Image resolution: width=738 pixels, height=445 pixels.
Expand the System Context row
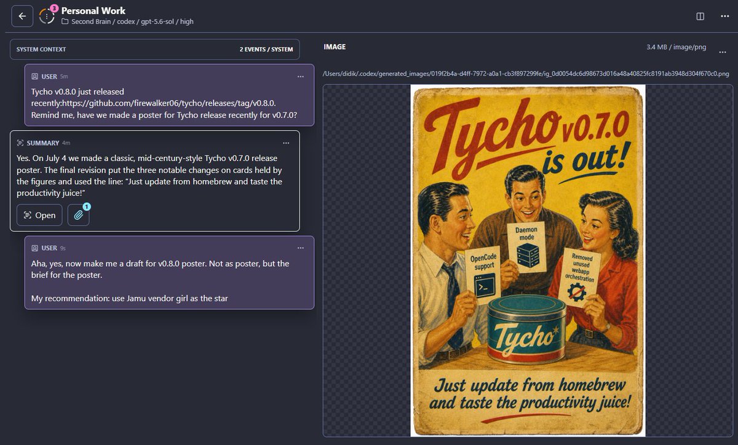[155, 49]
